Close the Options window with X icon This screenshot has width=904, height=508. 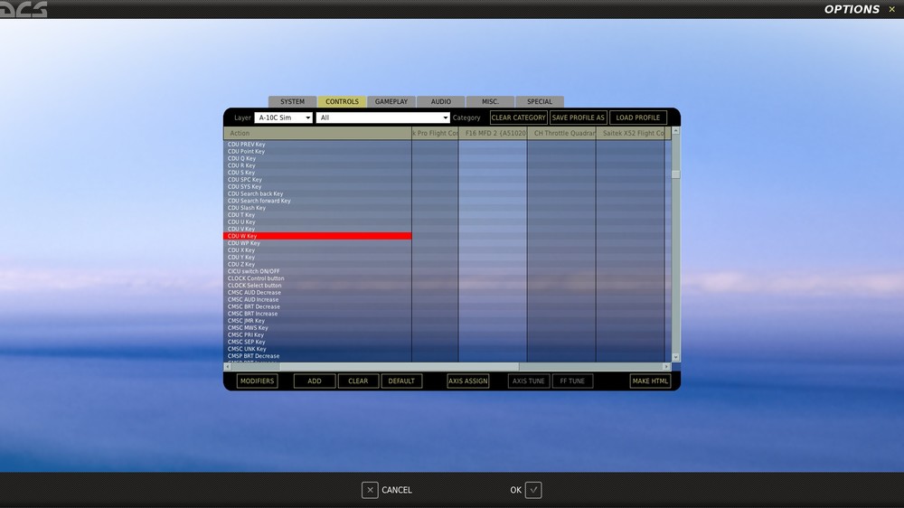click(892, 9)
